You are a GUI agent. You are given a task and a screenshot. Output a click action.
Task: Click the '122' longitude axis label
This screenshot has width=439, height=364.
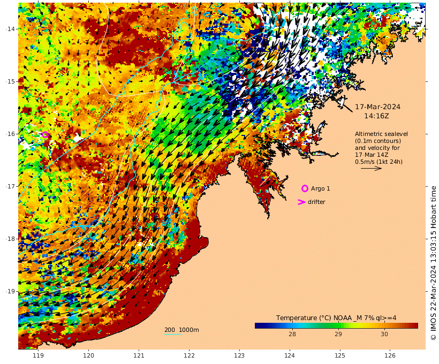(189, 355)
